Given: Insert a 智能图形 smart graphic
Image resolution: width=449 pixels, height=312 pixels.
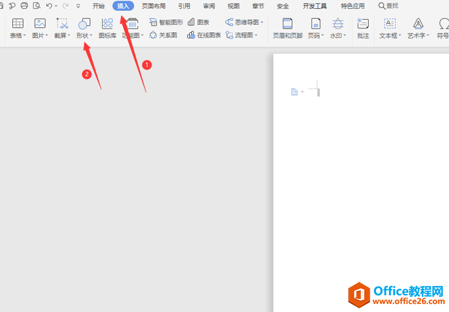Looking at the screenshot, I should (166, 22).
